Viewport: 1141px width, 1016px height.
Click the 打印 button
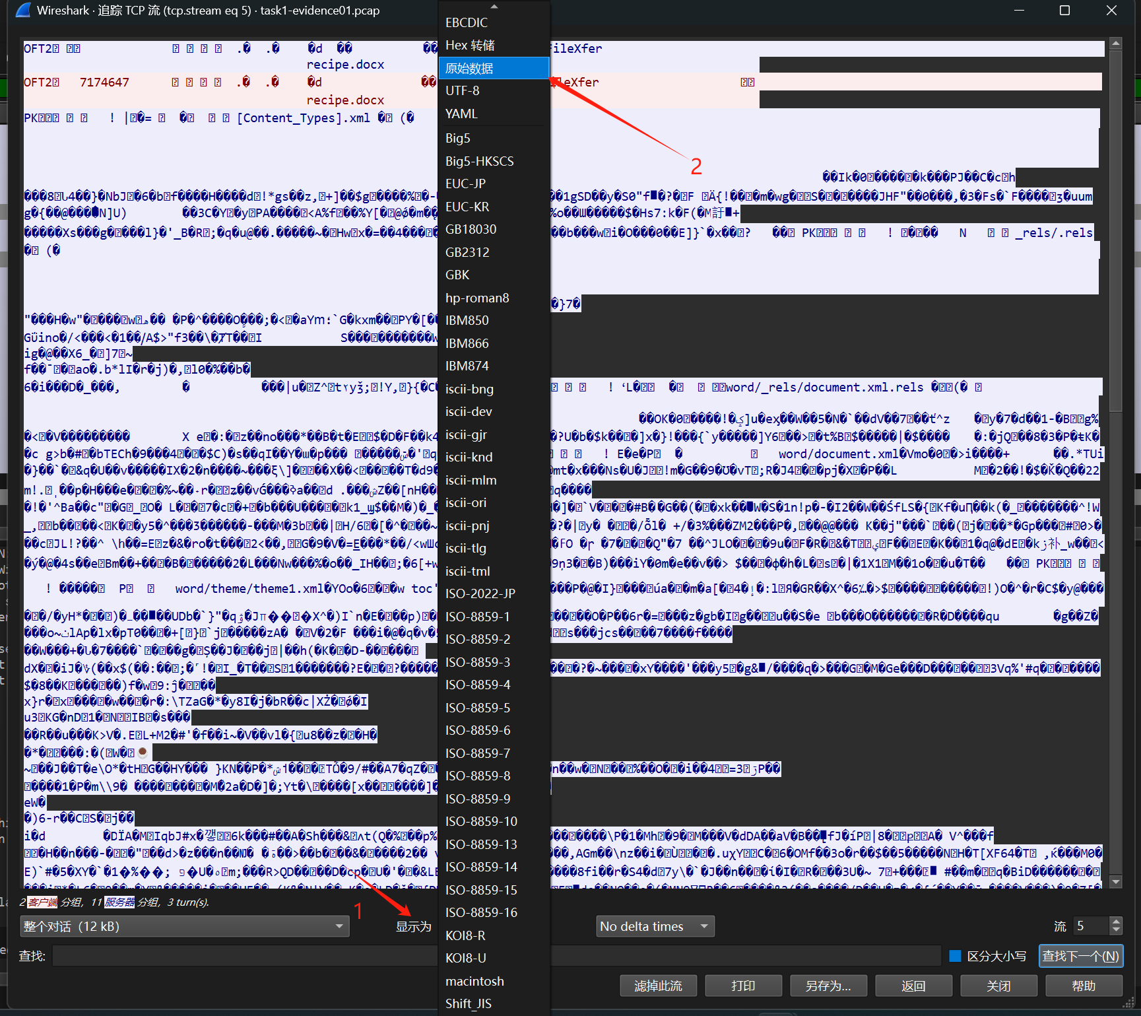coord(743,986)
